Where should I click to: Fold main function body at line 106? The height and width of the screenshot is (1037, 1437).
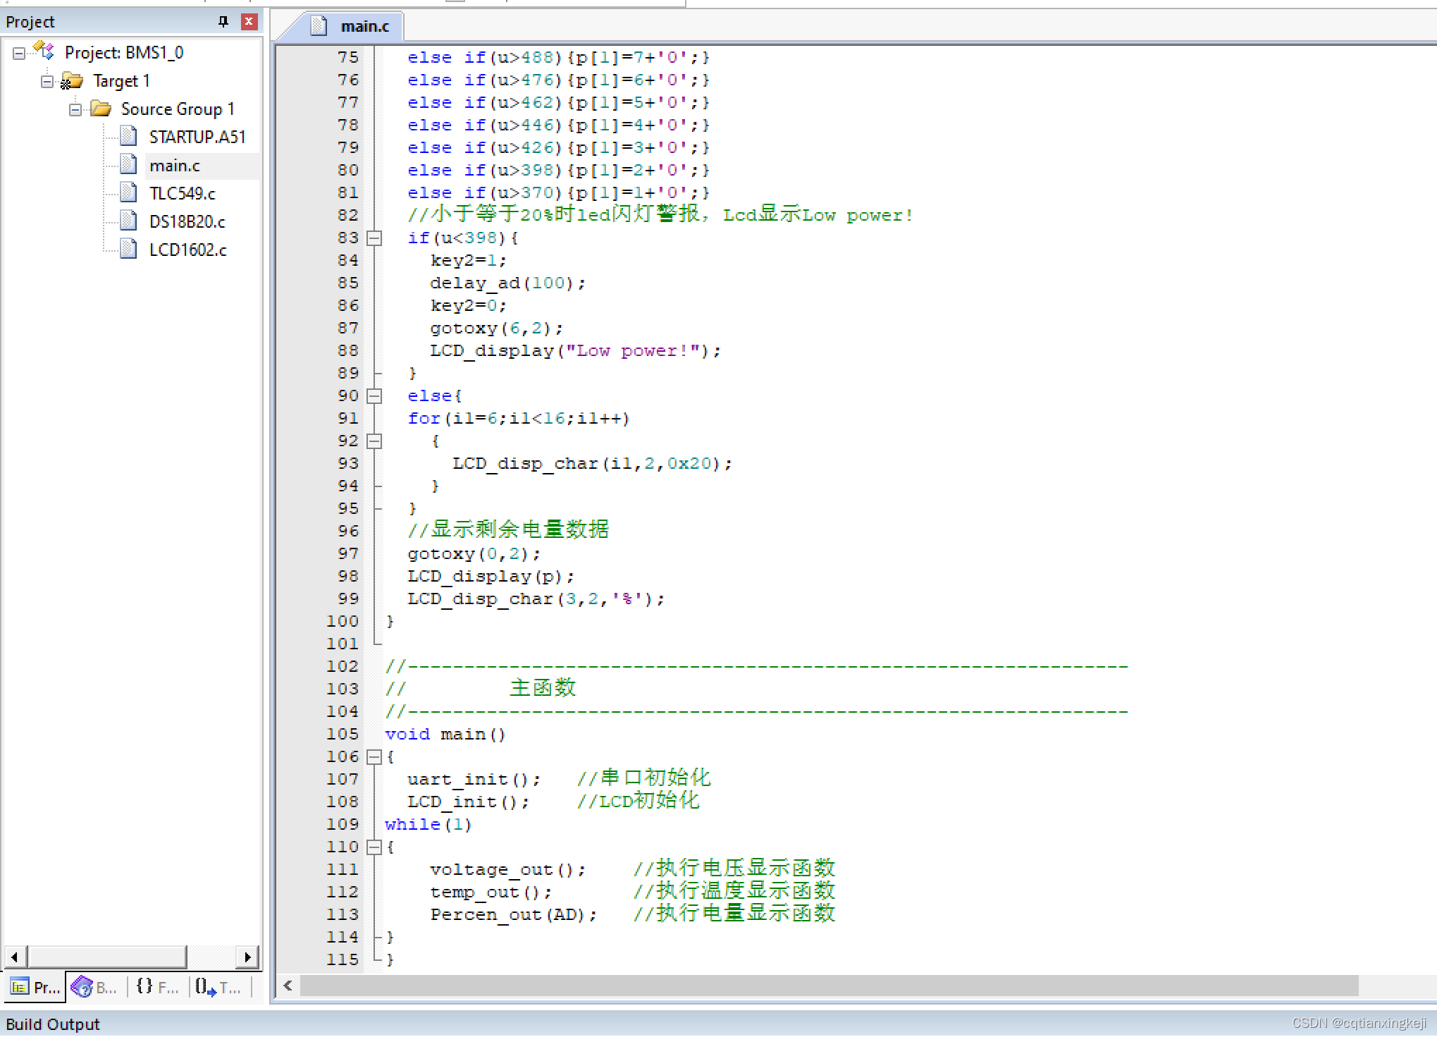click(375, 757)
